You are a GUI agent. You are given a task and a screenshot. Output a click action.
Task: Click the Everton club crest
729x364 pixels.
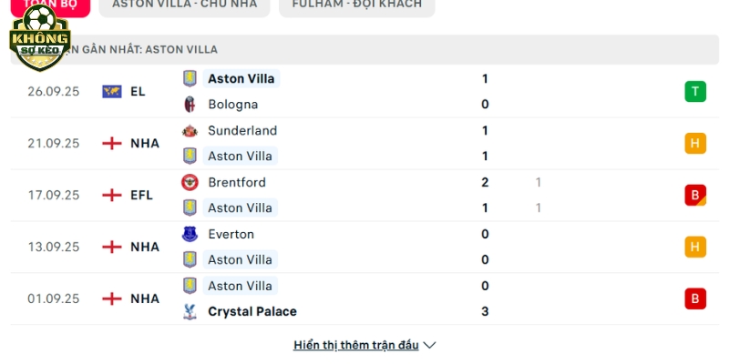[190, 234]
